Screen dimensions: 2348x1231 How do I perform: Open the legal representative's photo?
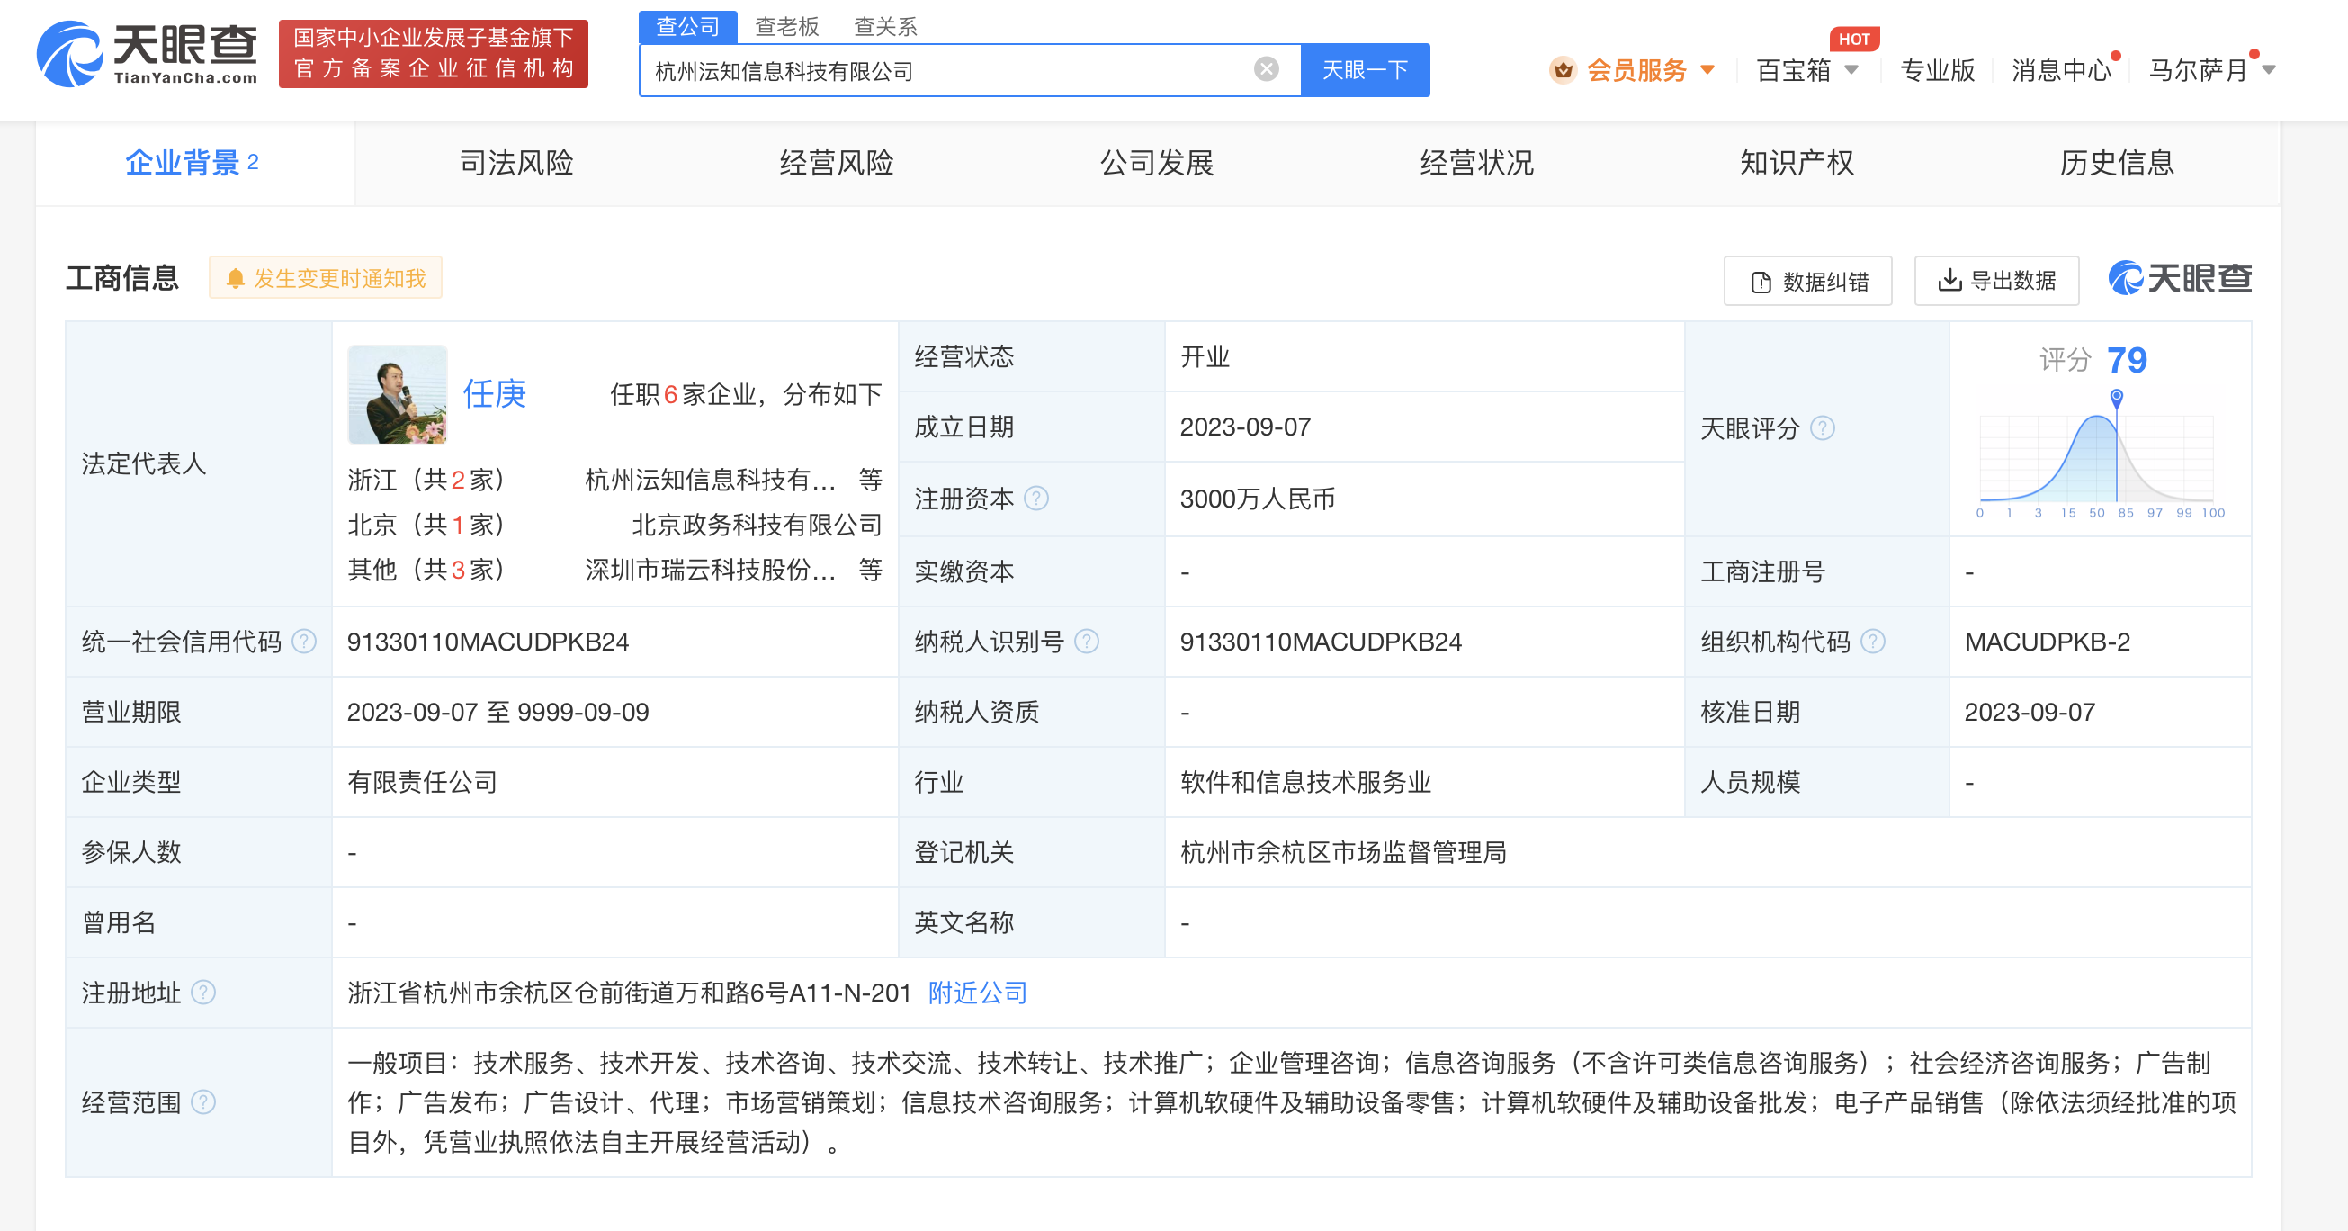[x=398, y=395]
